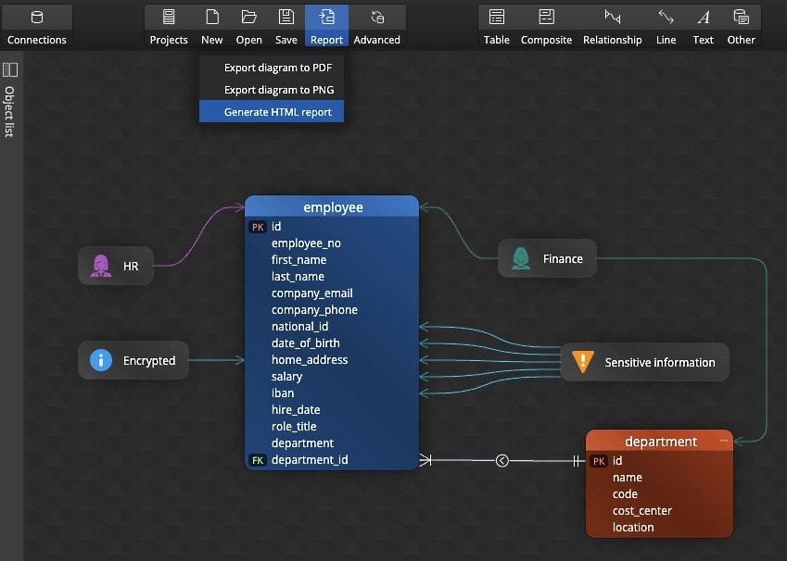
Task: Open the Projects list
Action: [169, 26]
